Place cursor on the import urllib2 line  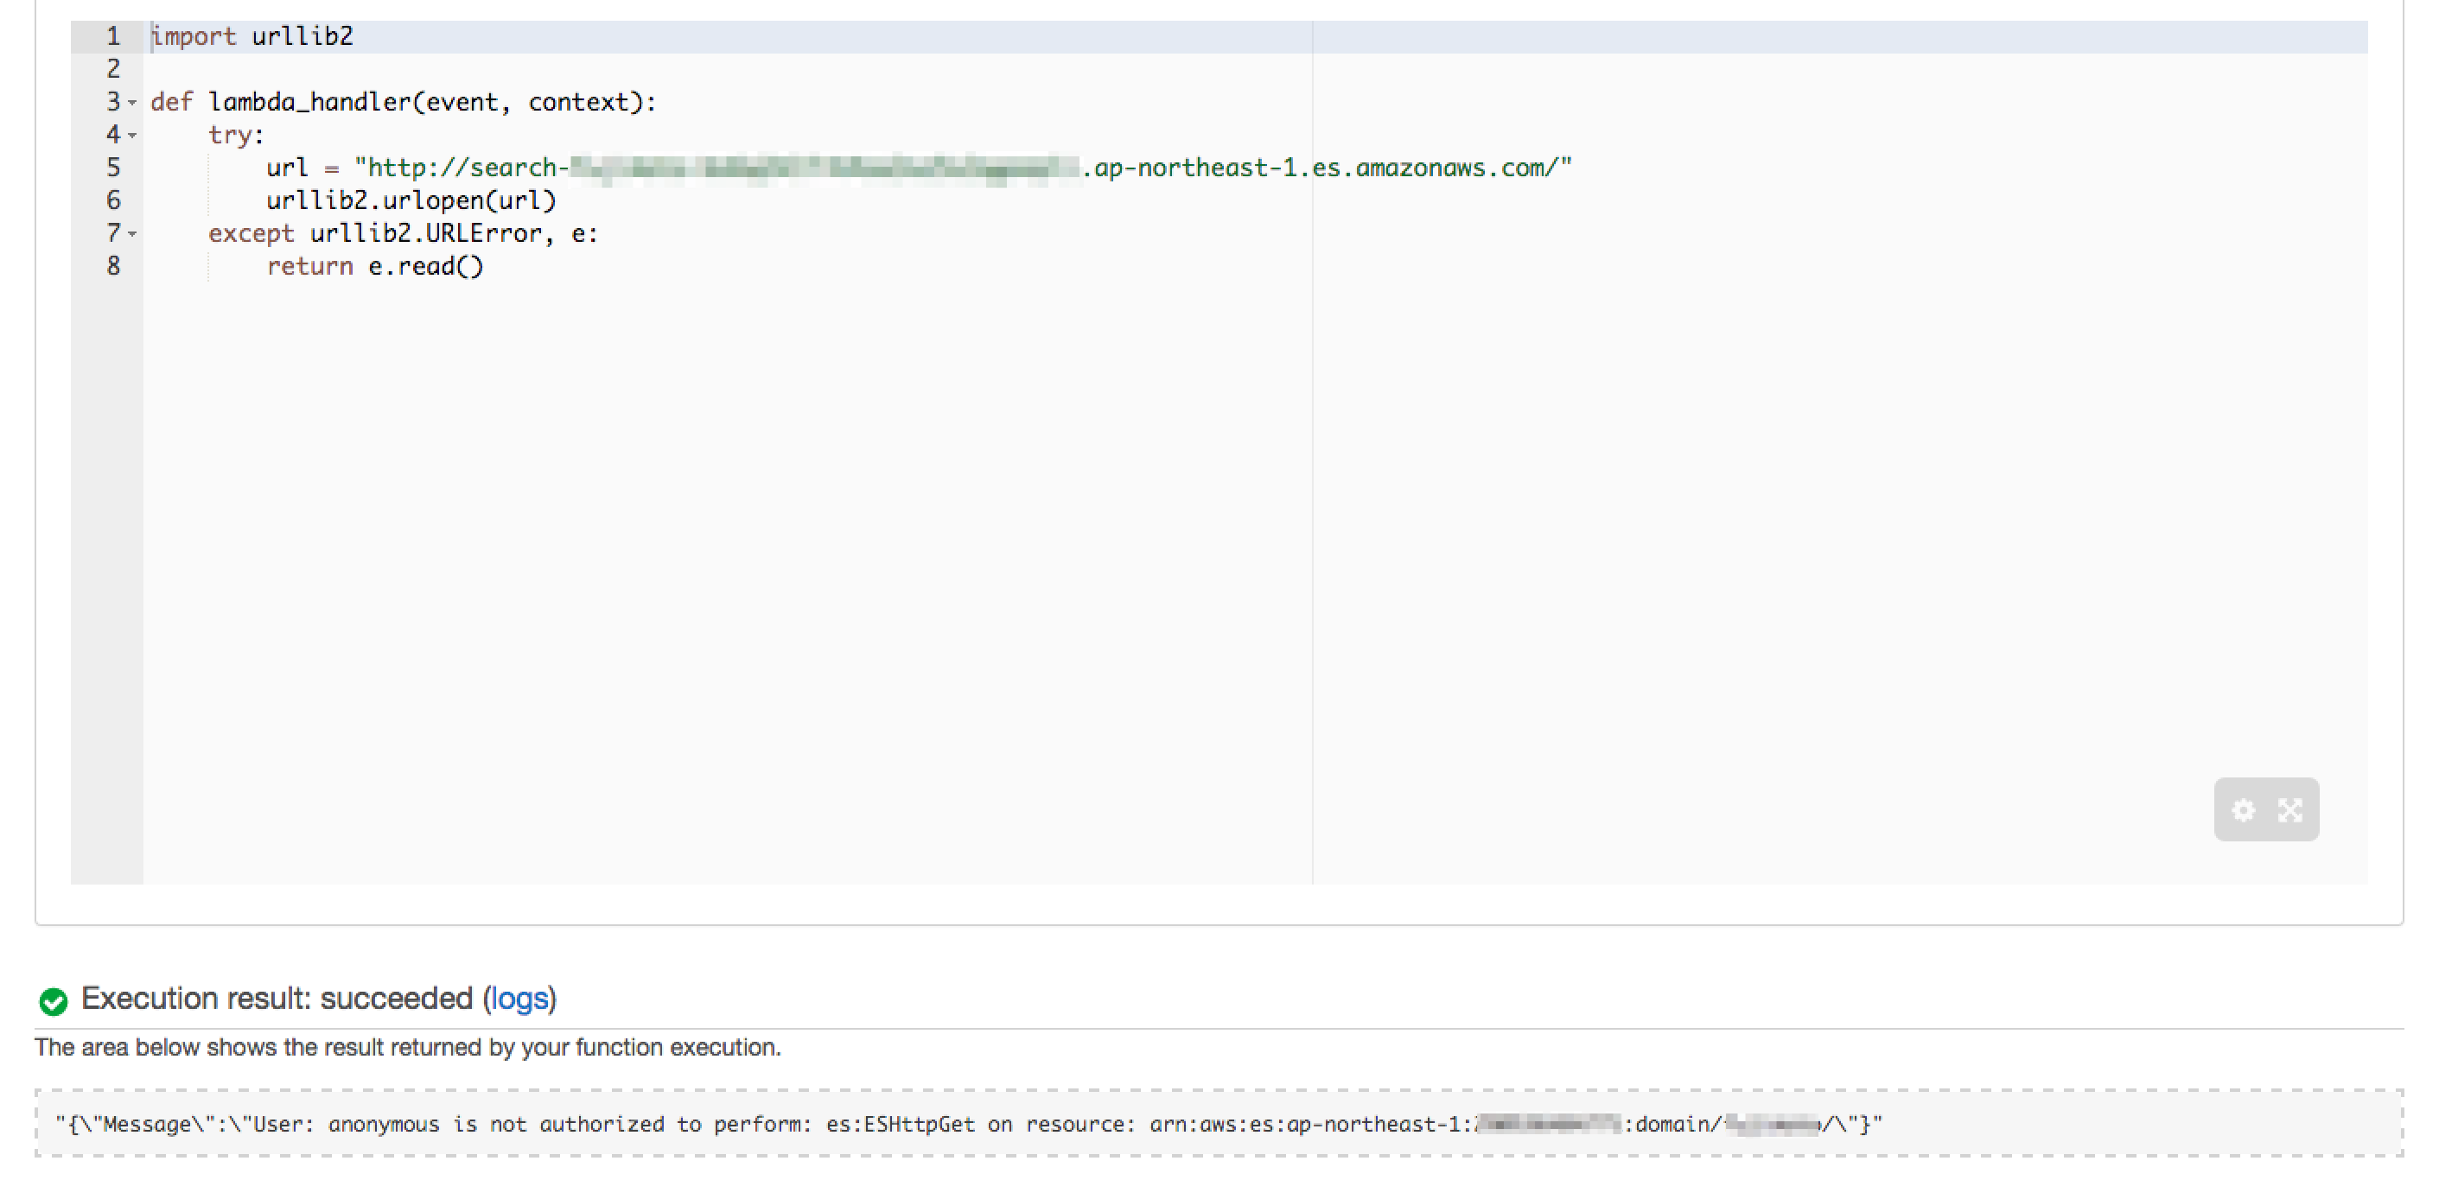(251, 36)
